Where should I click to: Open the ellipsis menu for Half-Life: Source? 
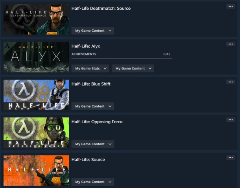pos(231,158)
